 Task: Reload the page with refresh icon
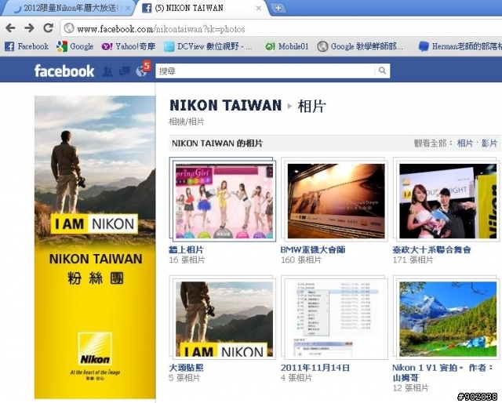[48, 28]
